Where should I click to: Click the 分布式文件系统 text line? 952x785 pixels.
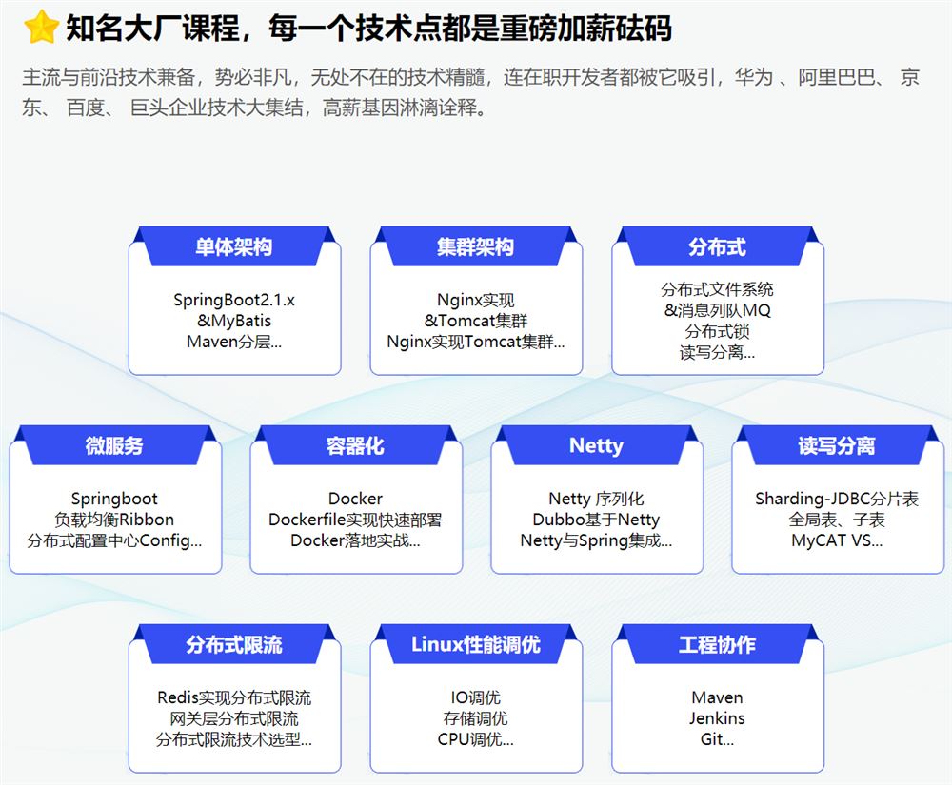(717, 289)
